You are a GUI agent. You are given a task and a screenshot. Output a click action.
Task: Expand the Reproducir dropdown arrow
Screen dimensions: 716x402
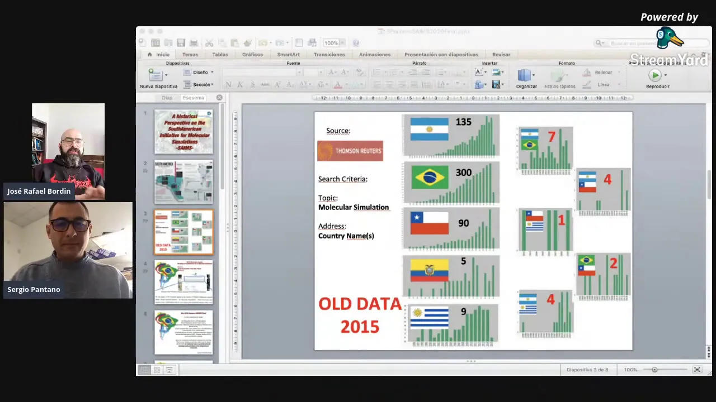(665, 75)
